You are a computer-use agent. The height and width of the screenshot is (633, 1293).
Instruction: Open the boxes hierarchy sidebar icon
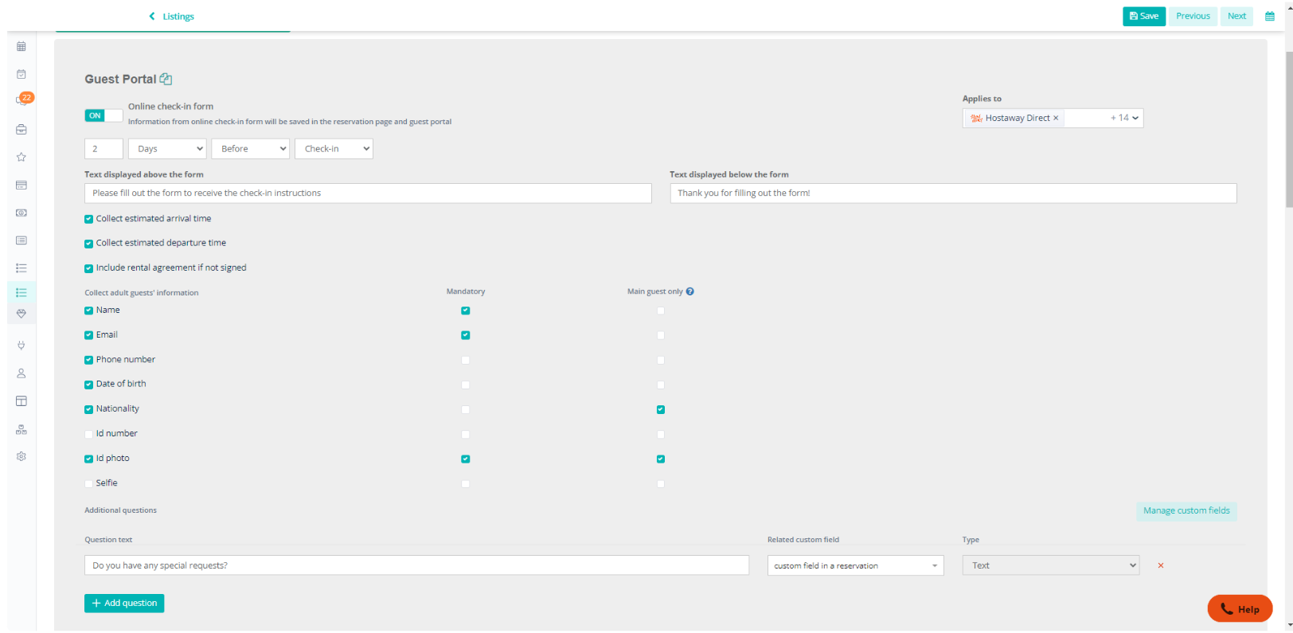point(21,429)
